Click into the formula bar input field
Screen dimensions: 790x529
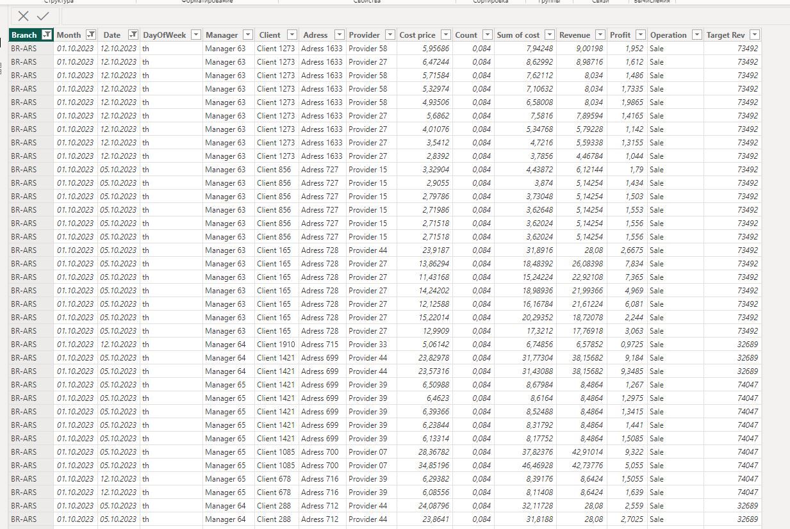pyautogui.click(x=425, y=16)
